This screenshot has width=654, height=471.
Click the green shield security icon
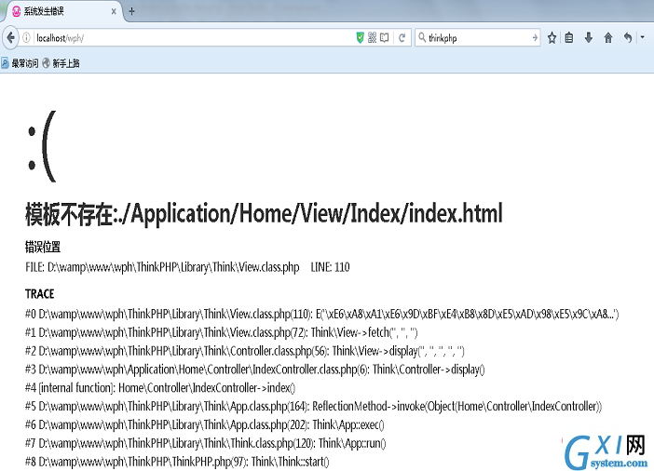click(360, 38)
